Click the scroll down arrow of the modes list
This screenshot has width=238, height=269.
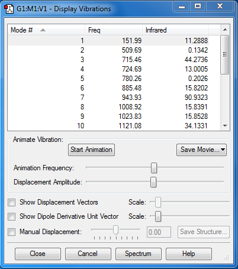(225, 125)
